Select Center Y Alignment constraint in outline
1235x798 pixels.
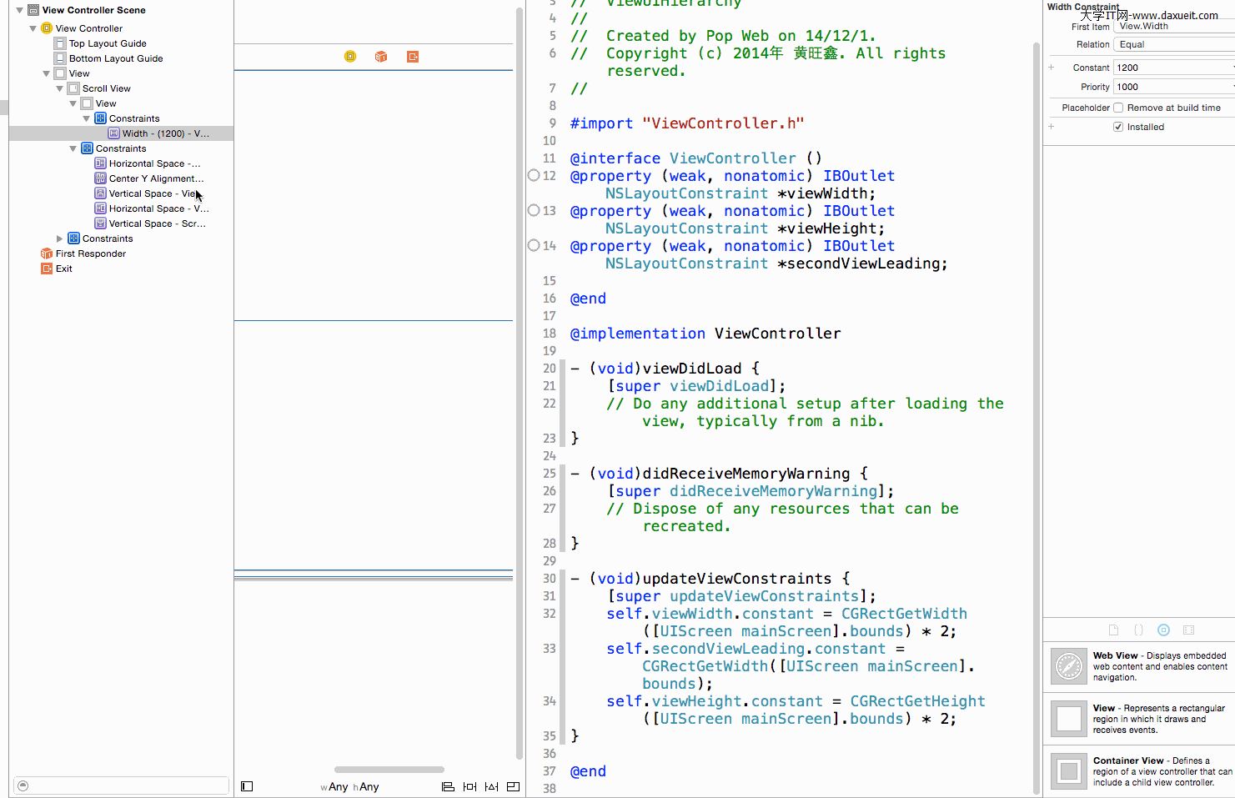point(155,178)
